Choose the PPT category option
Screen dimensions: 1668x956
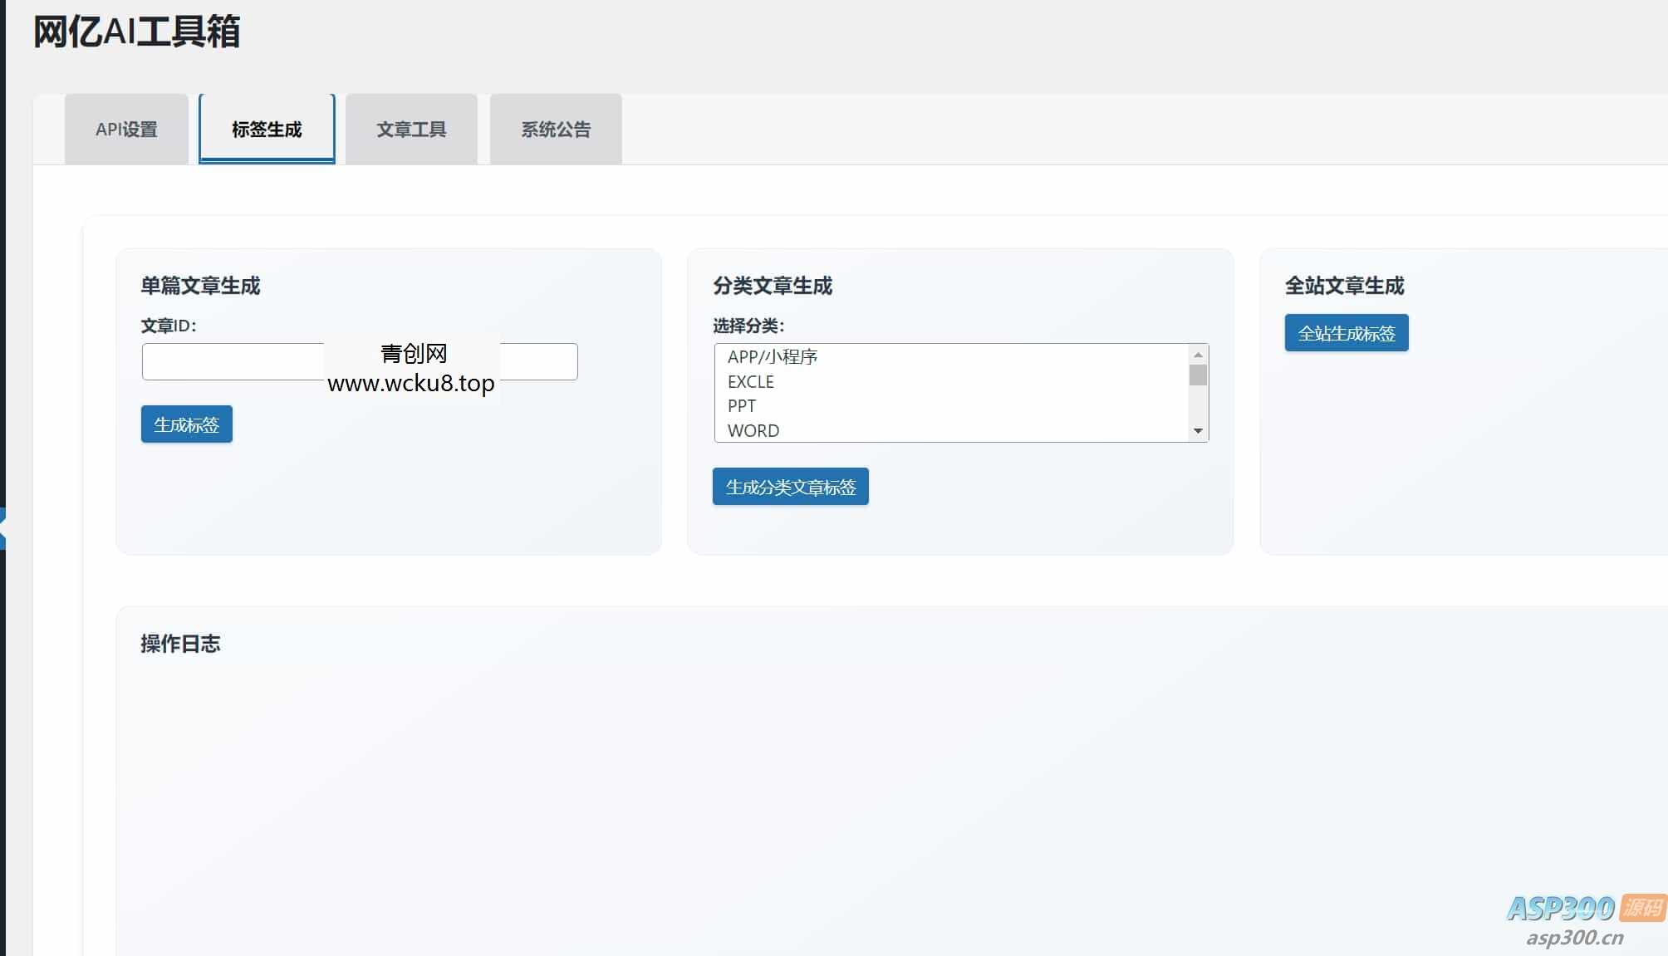[x=741, y=406]
